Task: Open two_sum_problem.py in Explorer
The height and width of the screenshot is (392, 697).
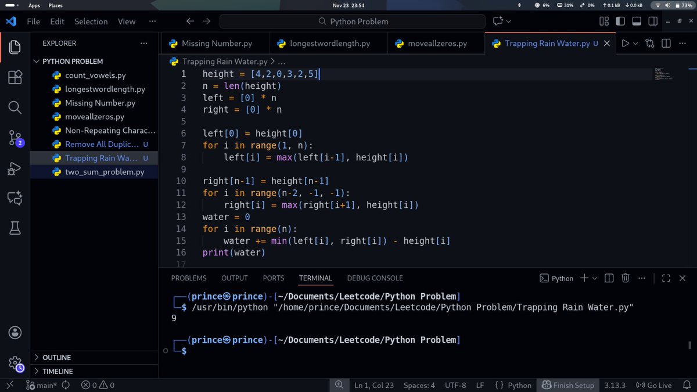Action: pyautogui.click(x=94, y=172)
